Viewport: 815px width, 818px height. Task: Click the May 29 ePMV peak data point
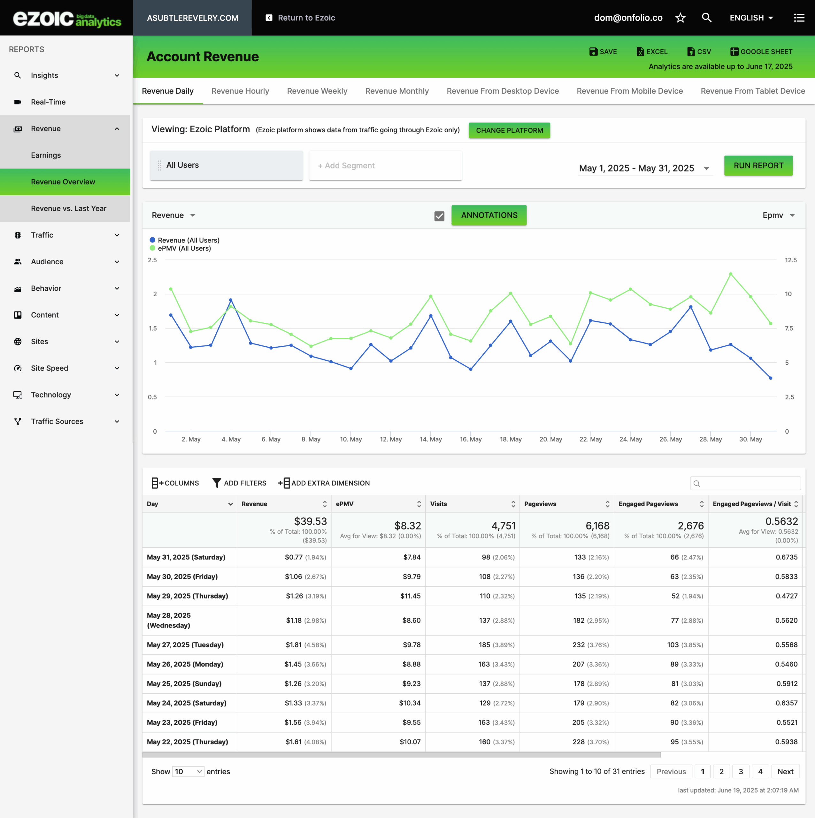(x=731, y=274)
